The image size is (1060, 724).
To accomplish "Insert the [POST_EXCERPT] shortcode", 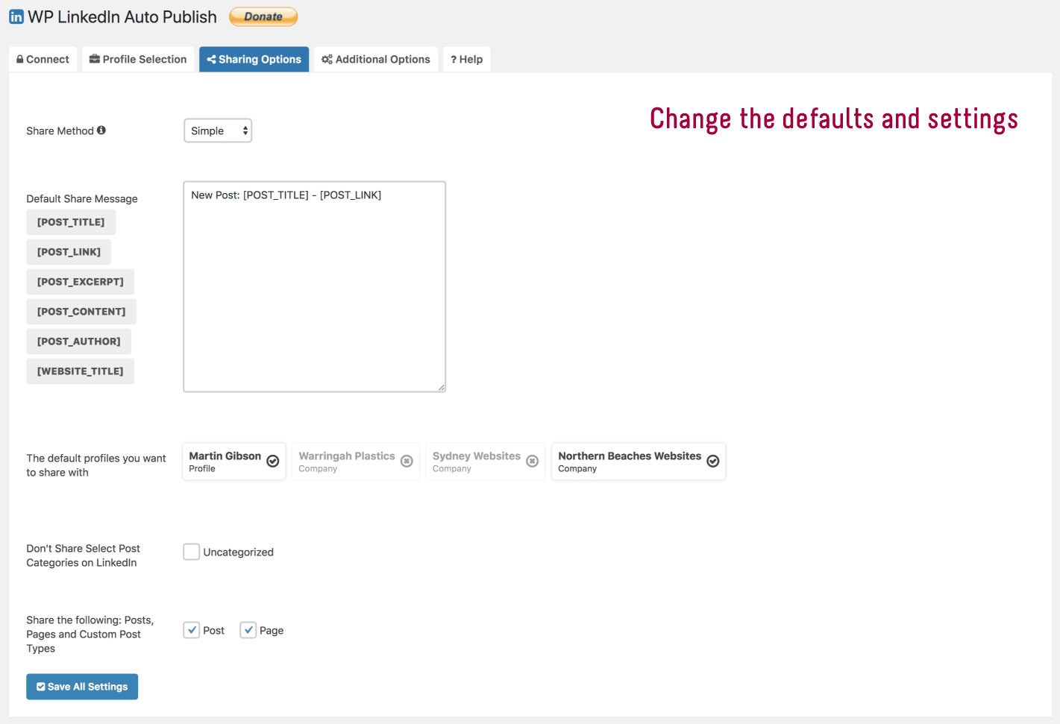I will (80, 281).
